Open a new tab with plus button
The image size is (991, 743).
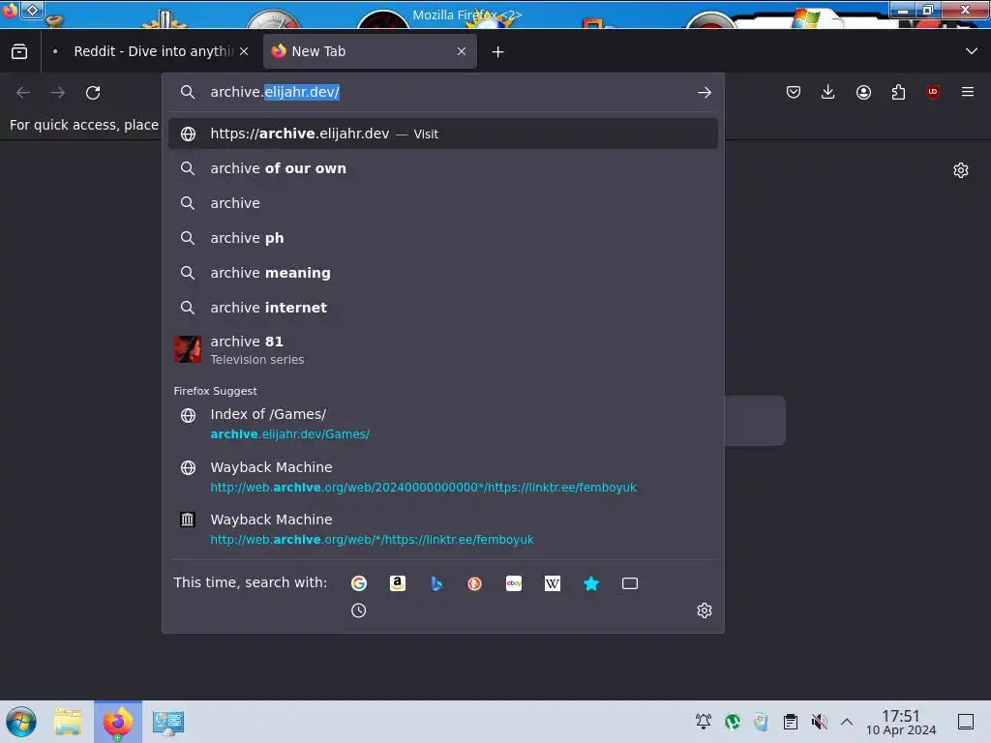coord(498,52)
